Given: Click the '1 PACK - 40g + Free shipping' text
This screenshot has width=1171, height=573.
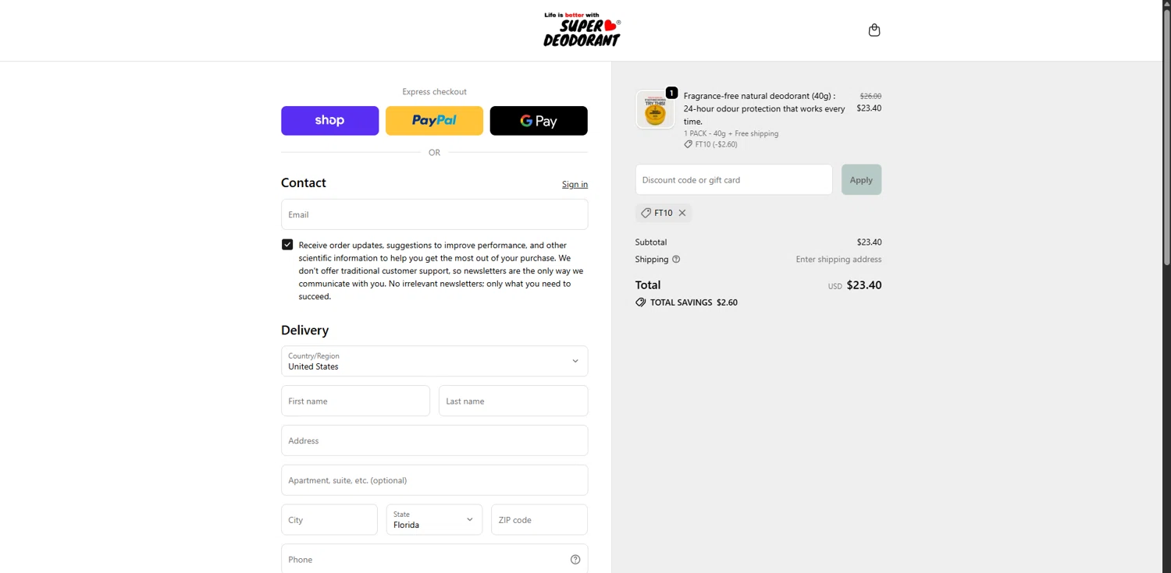Looking at the screenshot, I should (731, 133).
